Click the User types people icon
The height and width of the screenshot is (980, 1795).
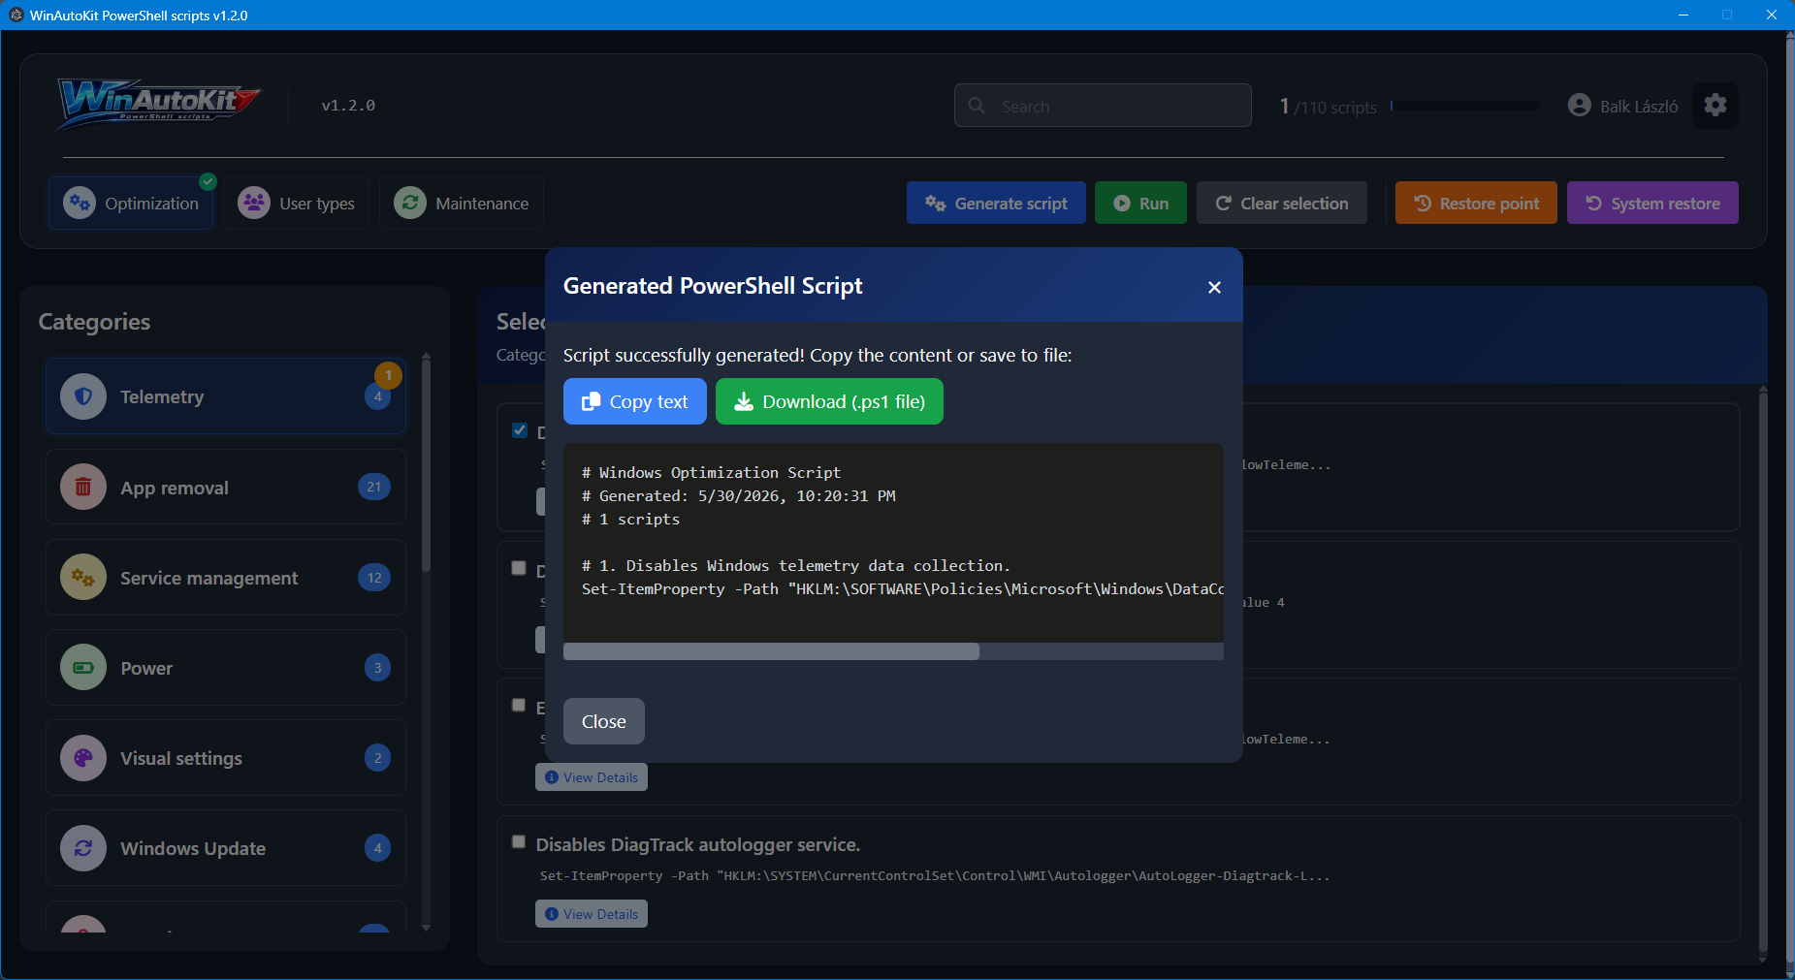coord(254,203)
